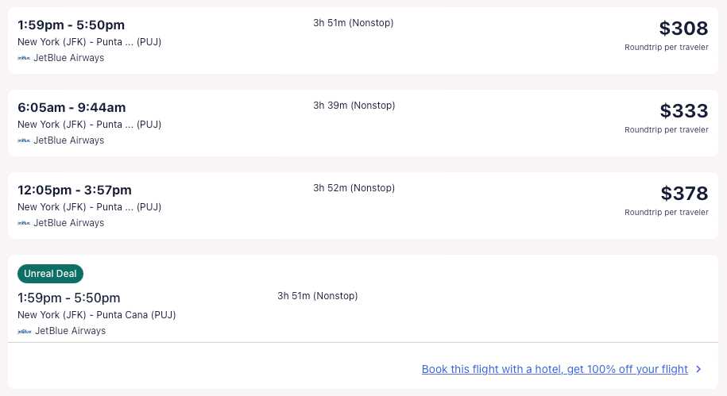
Task: Click the chevron arrow beside the hotel offer
Action: (x=698, y=369)
